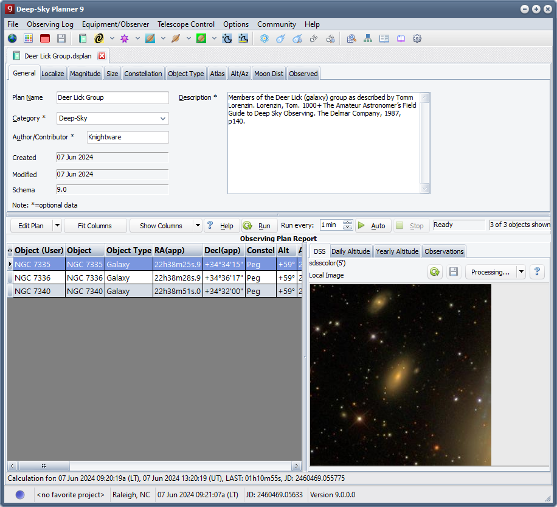The width and height of the screenshot is (557, 507).
Task: Click the red calendar toolbar icon
Action: (x=45, y=38)
